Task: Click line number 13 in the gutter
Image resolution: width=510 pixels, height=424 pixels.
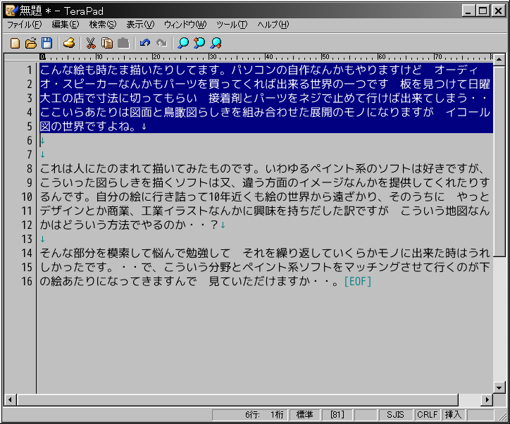Action: (x=27, y=239)
